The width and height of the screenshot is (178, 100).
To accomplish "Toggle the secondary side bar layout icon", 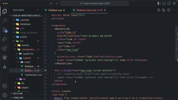I will tap(169, 3).
